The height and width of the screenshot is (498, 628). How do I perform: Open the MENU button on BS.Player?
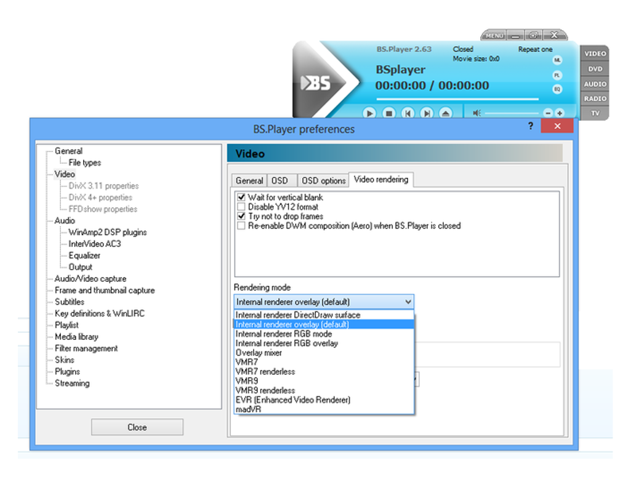pyautogui.click(x=494, y=36)
